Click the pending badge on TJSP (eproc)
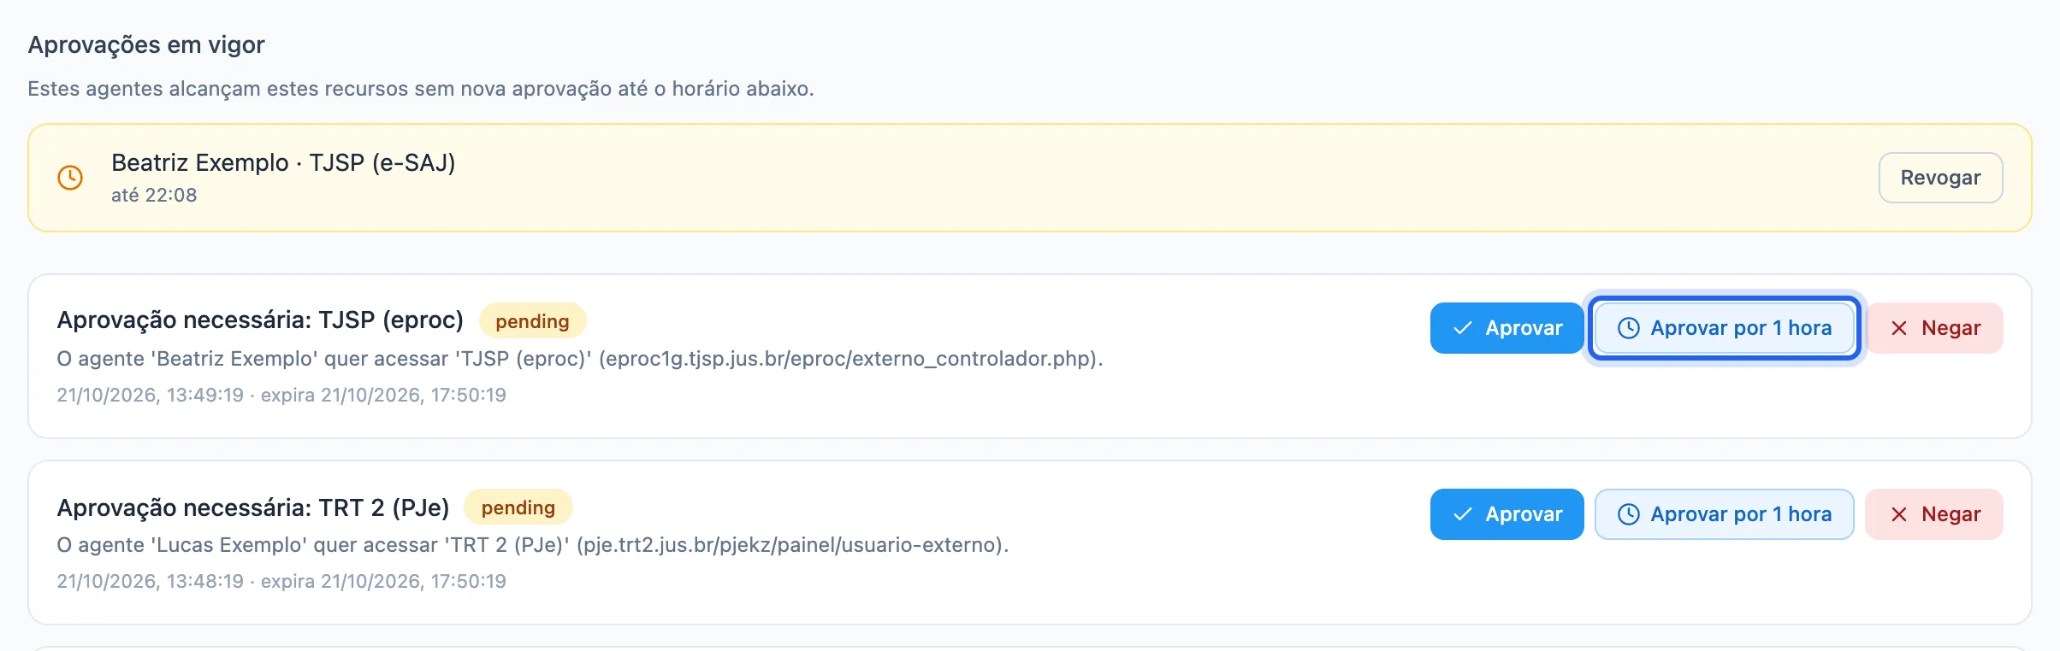 pyautogui.click(x=532, y=320)
